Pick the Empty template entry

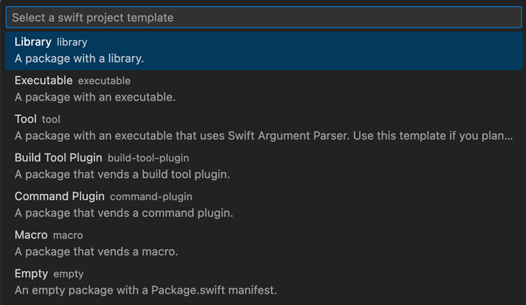tap(32, 273)
